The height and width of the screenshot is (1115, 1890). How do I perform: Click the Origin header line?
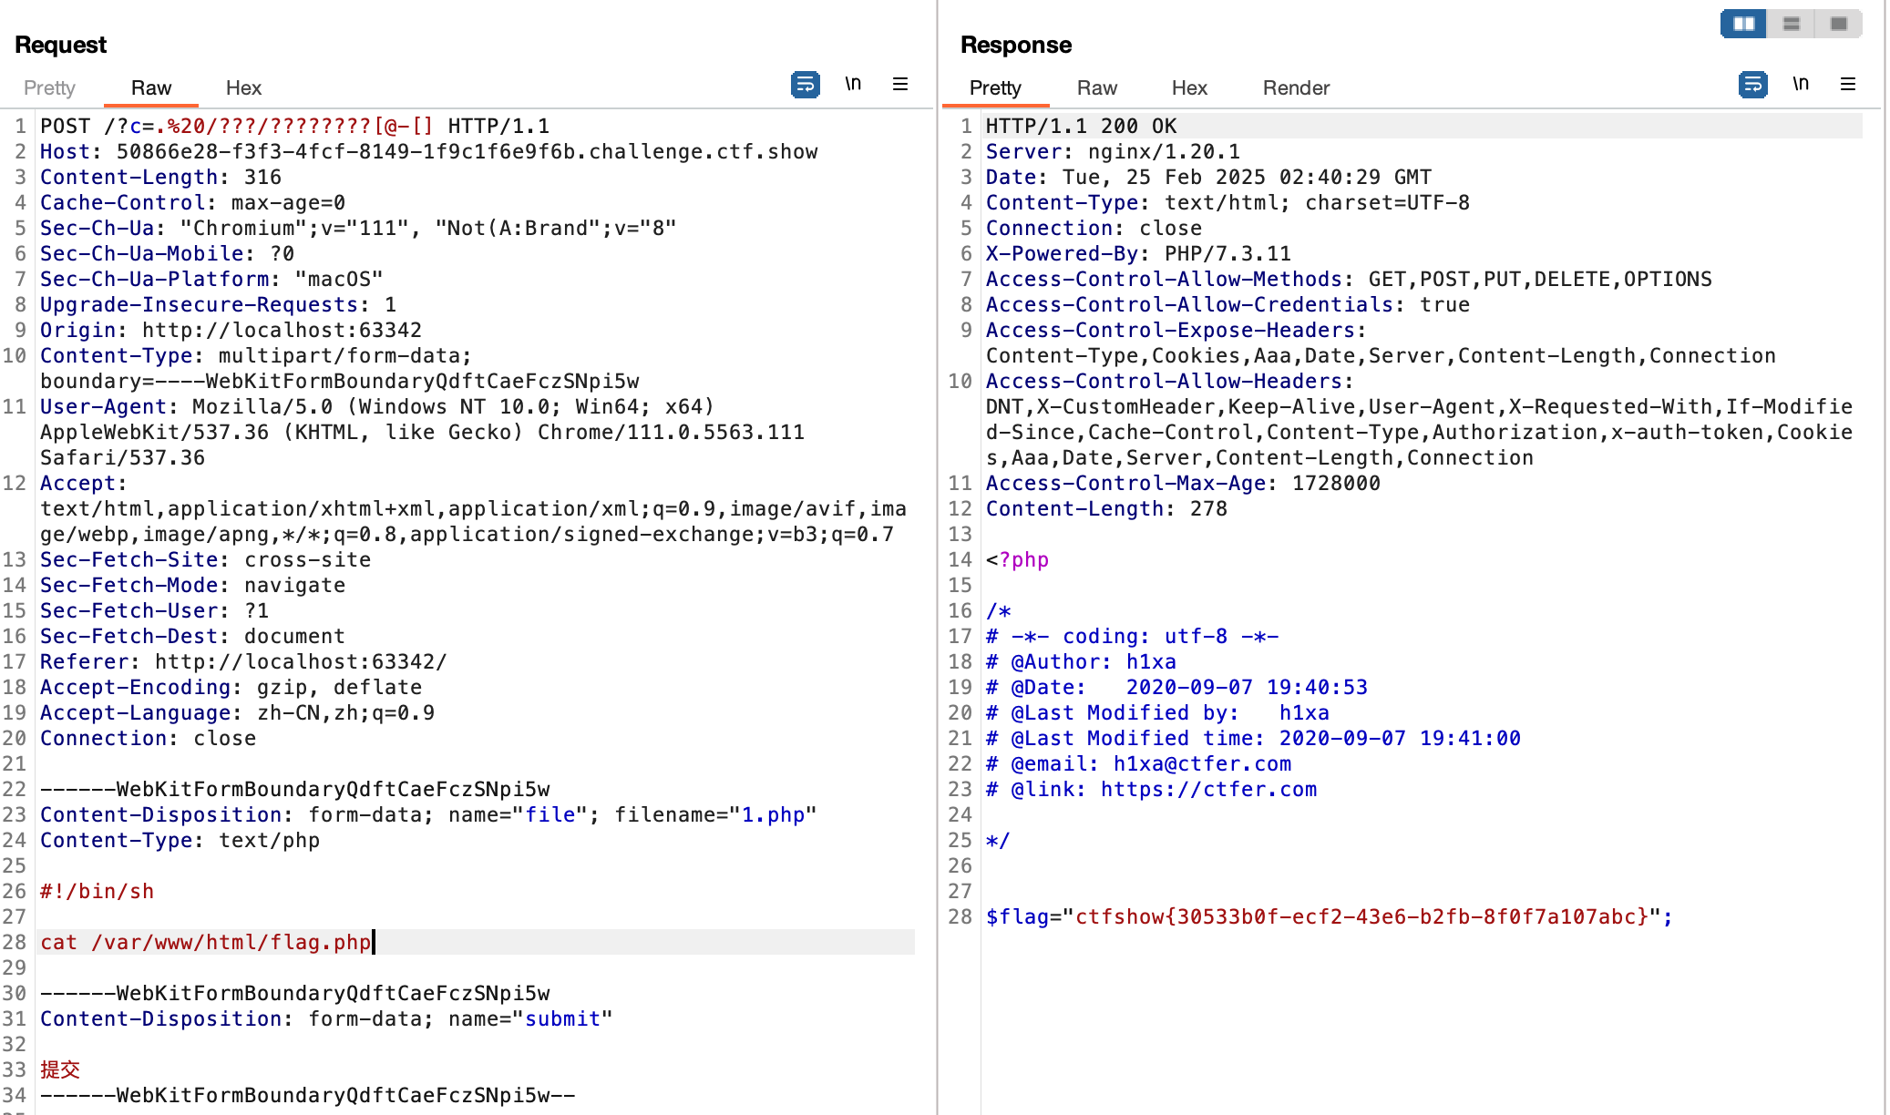(x=231, y=330)
